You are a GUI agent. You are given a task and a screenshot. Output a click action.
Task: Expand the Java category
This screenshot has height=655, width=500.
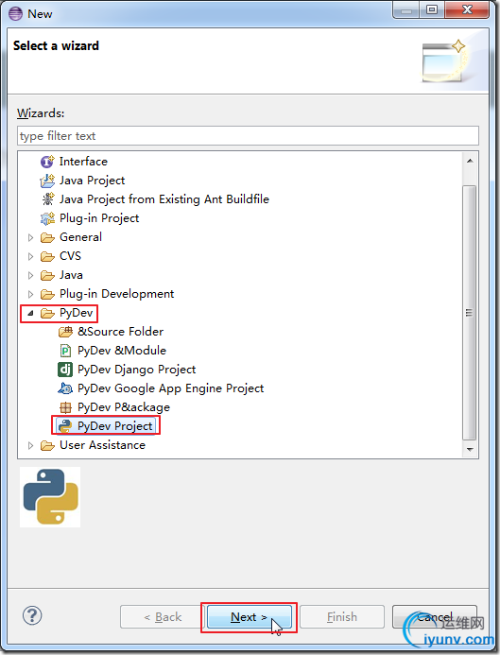coord(30,276)
